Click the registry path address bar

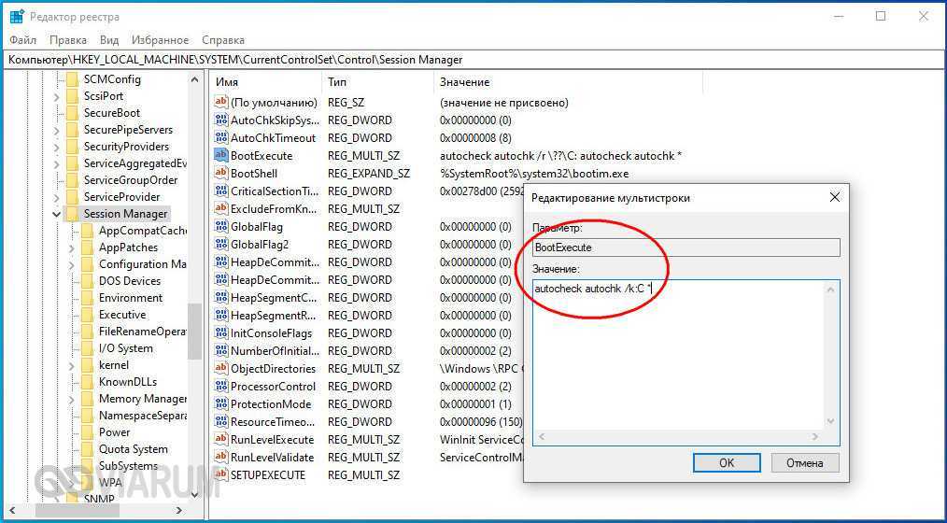coord(473,60)
